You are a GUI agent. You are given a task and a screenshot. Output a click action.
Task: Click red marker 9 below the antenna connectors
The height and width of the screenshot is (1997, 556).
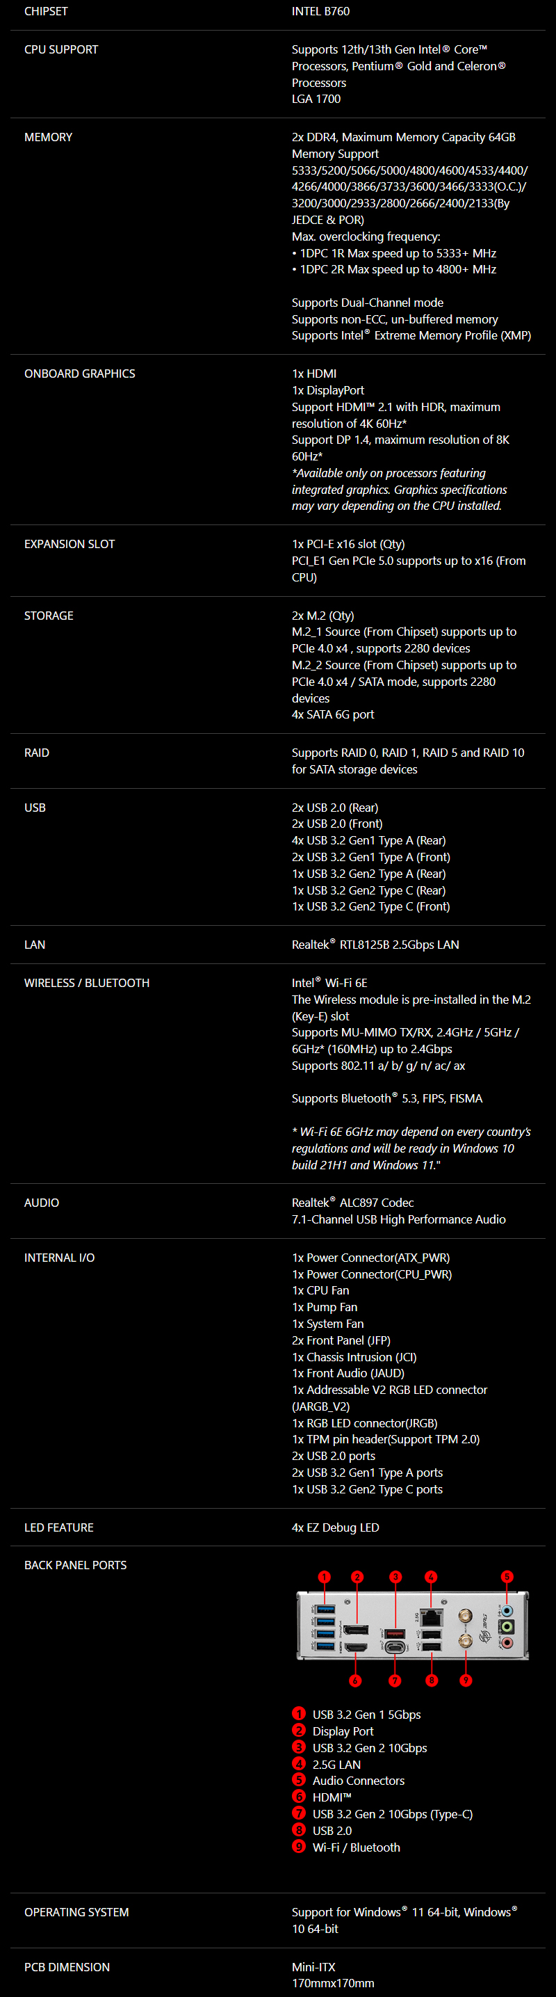pyautogui.click(x=466, y=1681)
